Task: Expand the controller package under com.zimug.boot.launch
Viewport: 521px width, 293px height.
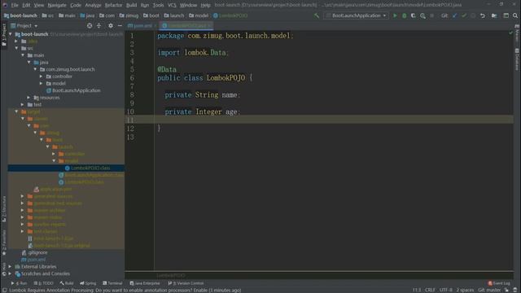Action: click(x=42, y=77)
